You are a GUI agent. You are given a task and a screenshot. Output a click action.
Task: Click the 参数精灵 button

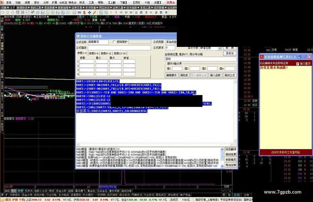231,160
